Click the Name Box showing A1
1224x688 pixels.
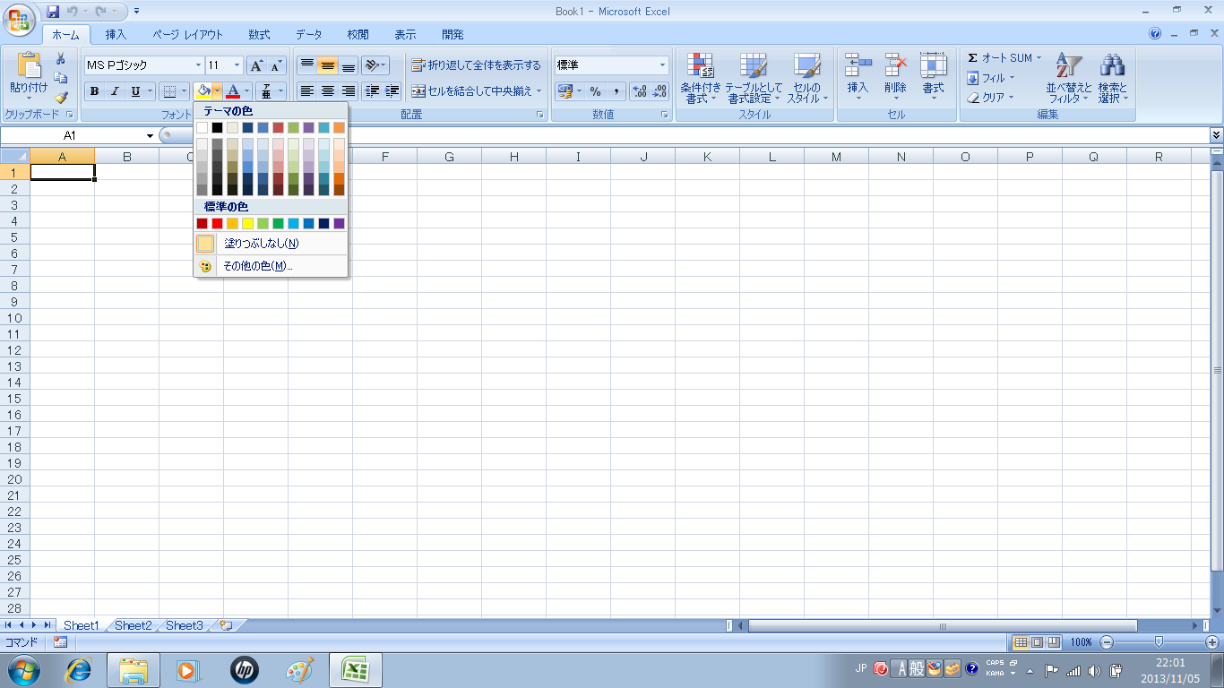click(72, 135)
